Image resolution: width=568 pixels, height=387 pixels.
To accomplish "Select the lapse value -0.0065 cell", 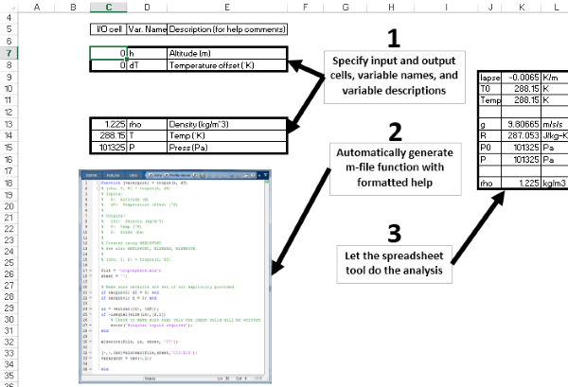I will point(521,78).
